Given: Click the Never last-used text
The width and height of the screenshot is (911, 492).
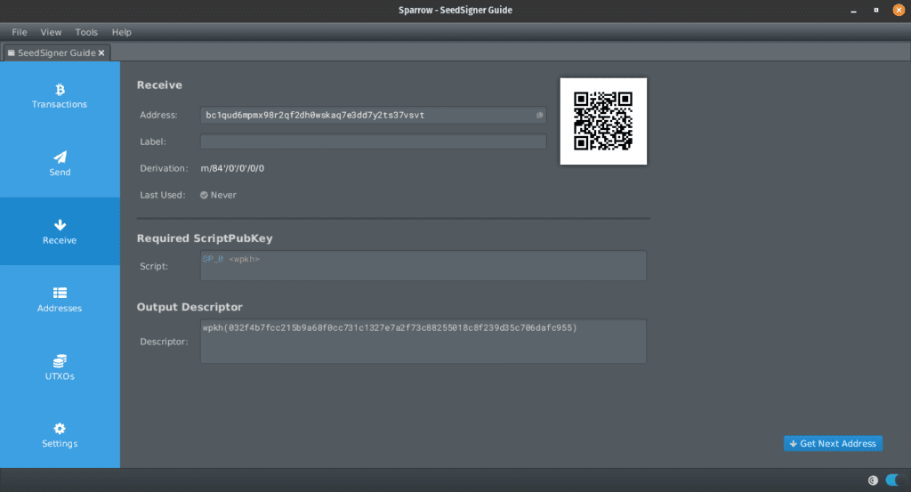Looking at the screenshot, I should tap(223, 195).
